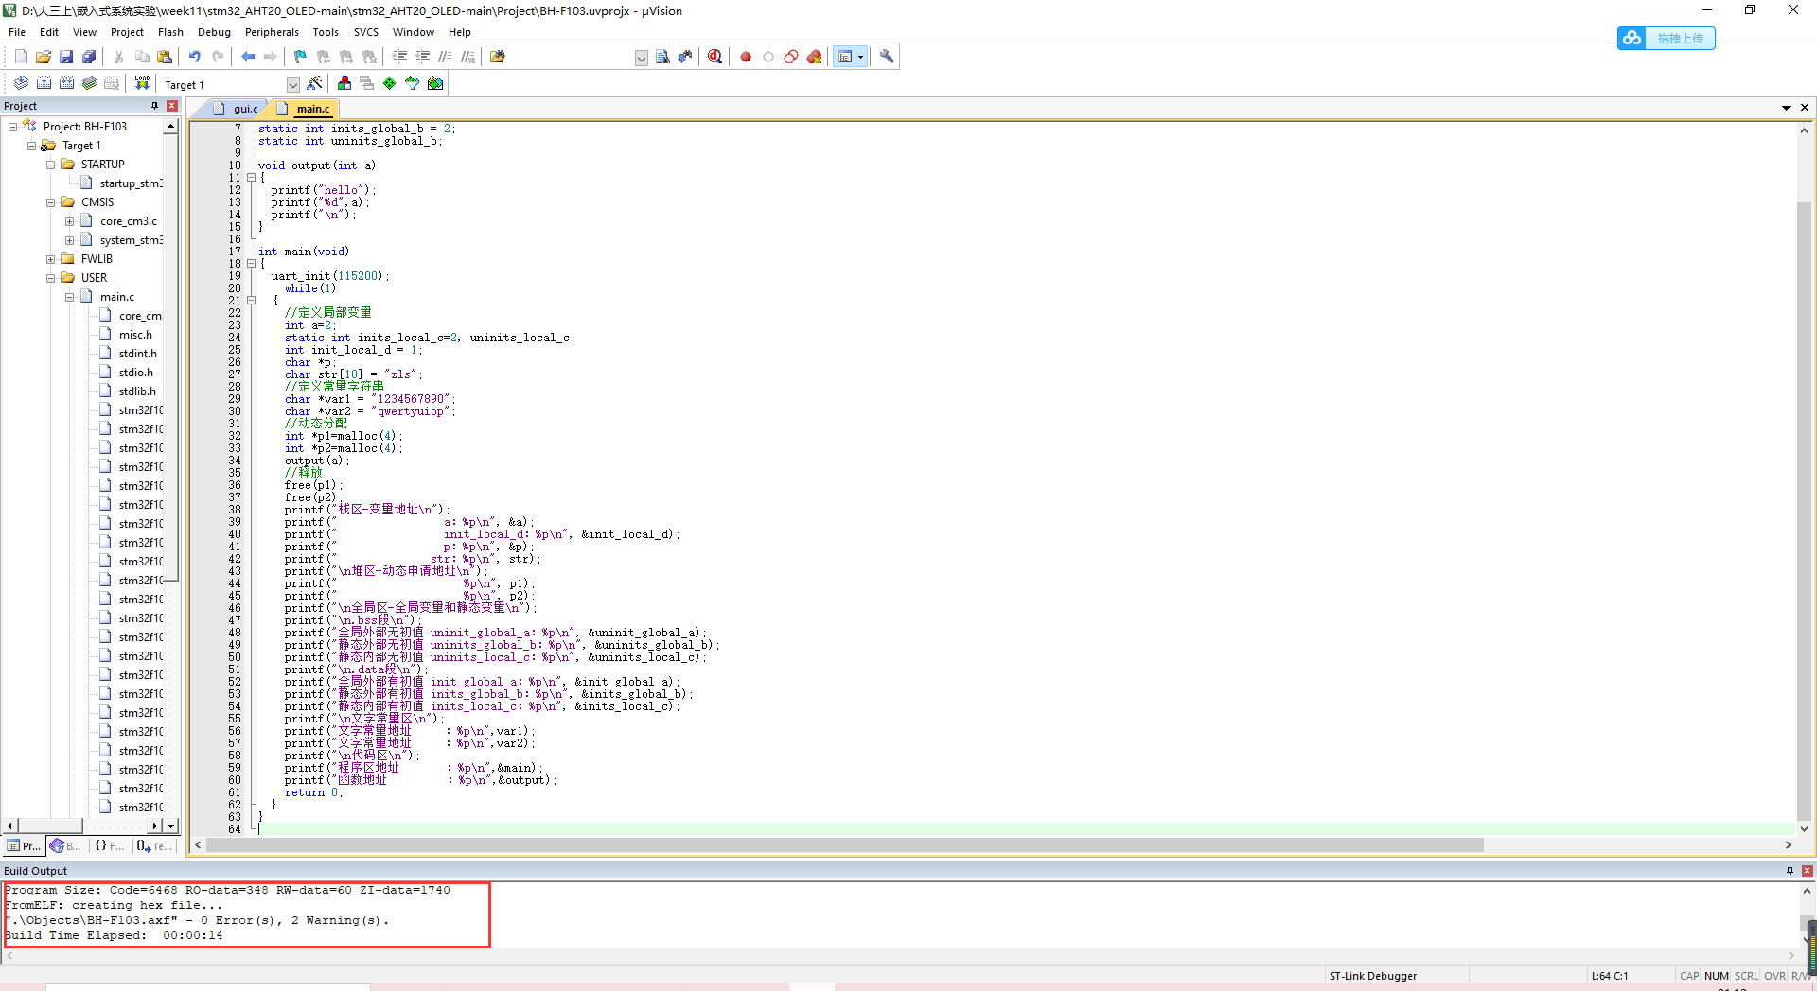Navigate backwards with the blue left arrow
This screenshot has height=991, width=1817.
point(248,57)
